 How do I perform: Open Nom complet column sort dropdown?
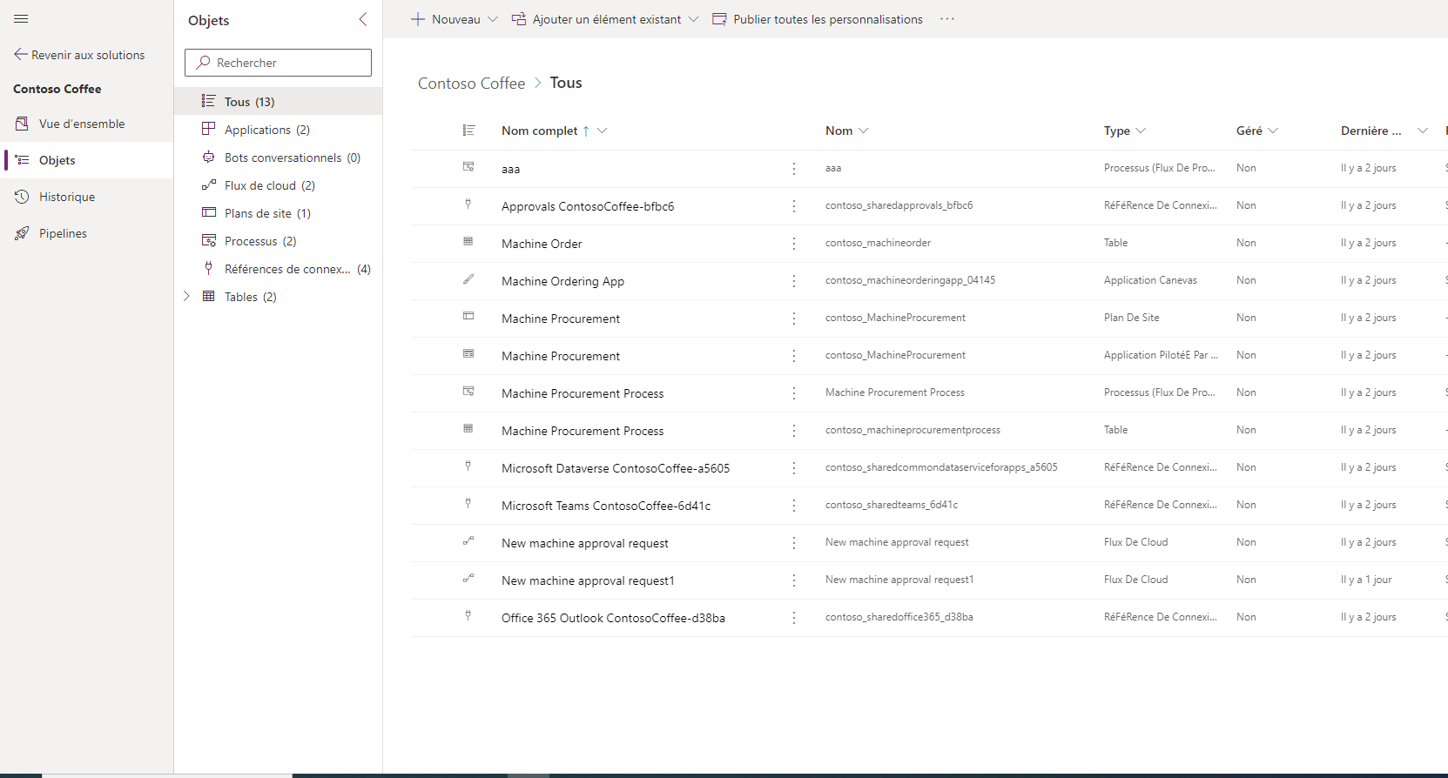click(602, 131)
